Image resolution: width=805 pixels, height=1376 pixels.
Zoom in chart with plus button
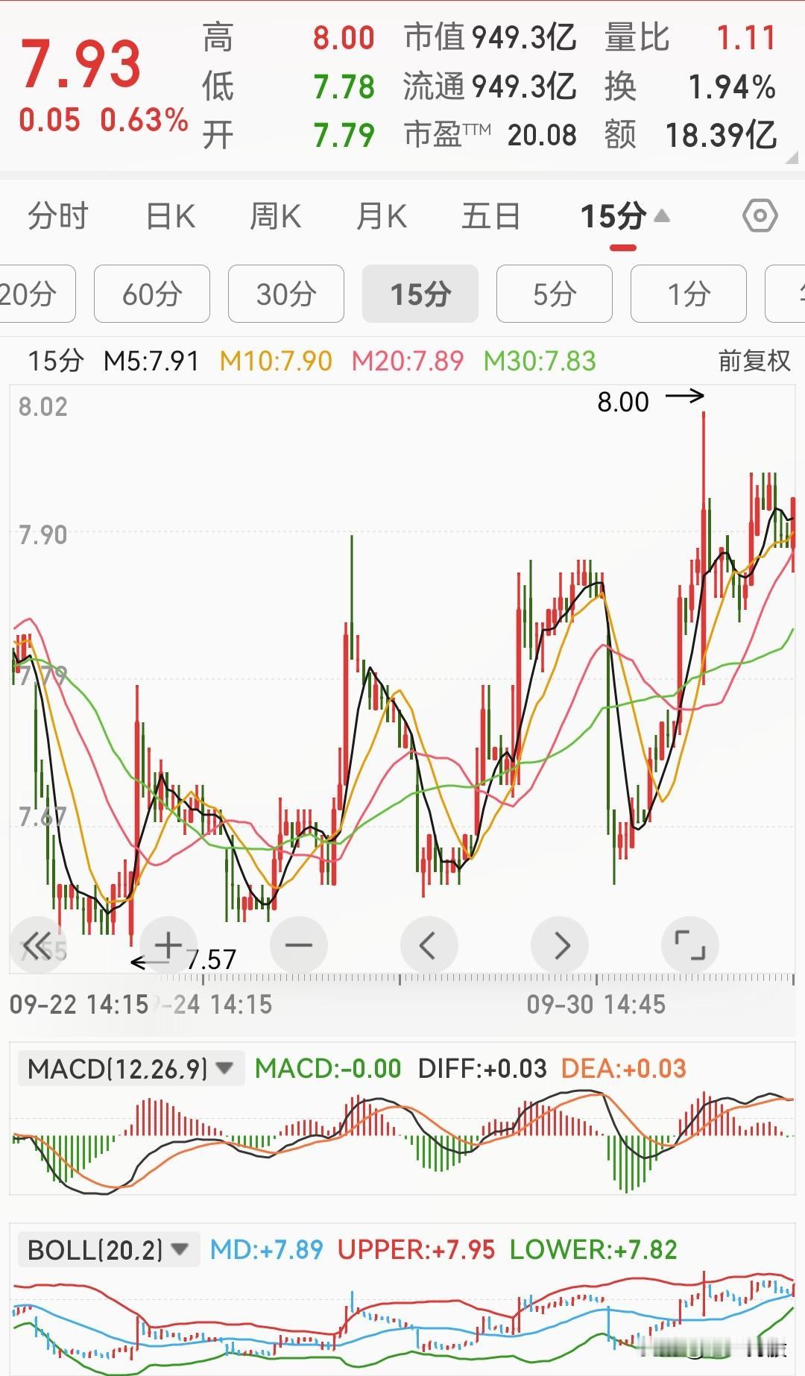pos(168,945)
